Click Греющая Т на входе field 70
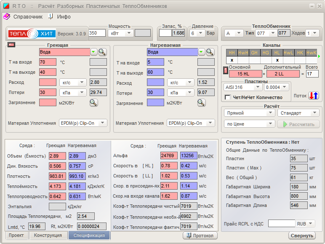Image resolution: width=325 pixels, height=244 pixels. [48, 62]
